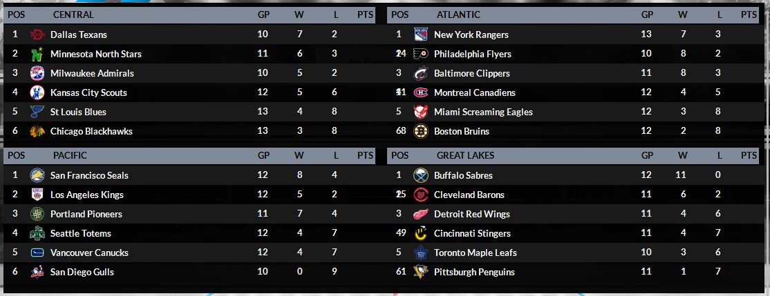Click the Boston Bruins logo icon
This screenshot has height=296, width=770.
pos(421,131)
